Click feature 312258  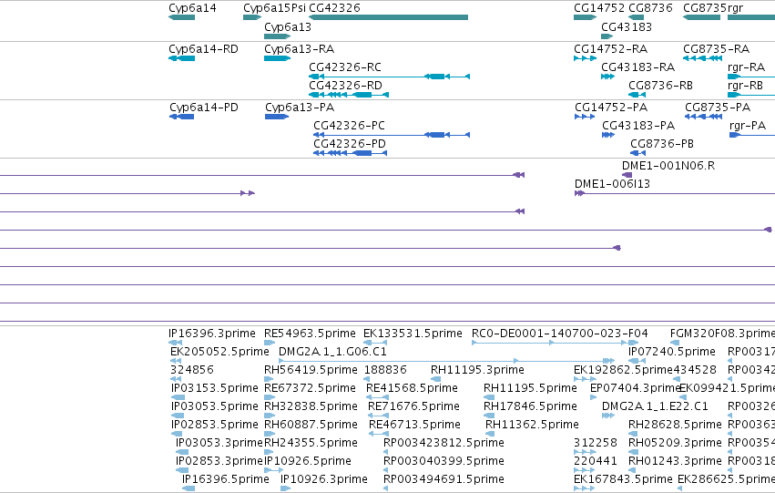click(x=596, y=443)
